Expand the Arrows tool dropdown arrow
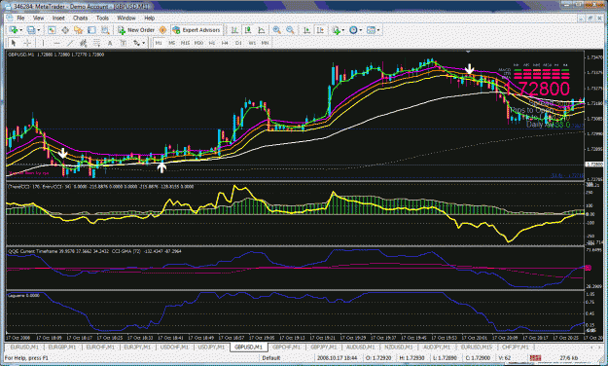The width and height of the screenshot is (608, 366). (143, 43)
